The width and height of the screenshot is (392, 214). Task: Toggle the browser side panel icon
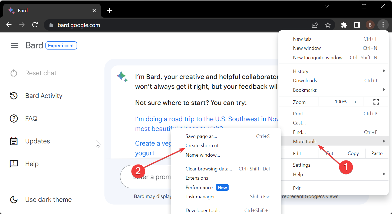point(357,25)
